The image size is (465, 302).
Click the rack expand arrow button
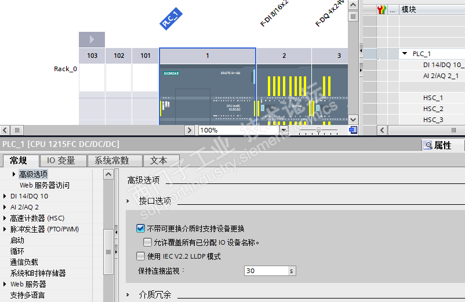pyautogui.click(x=92, y=39)
